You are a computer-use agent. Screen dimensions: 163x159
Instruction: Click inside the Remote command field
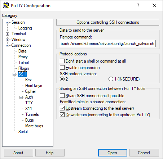click(x=108, y=44)
